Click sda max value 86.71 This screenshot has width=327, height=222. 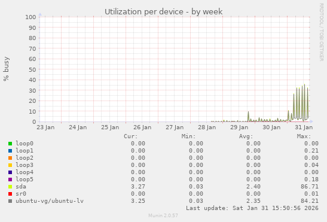pos(310,187)
